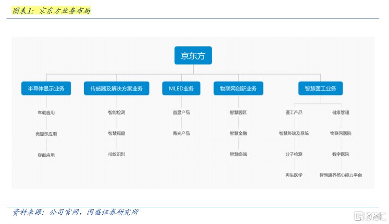Viewport: 389px width, 224px height.
Task: Select the 智能检测 item
Action: (117, 112)
